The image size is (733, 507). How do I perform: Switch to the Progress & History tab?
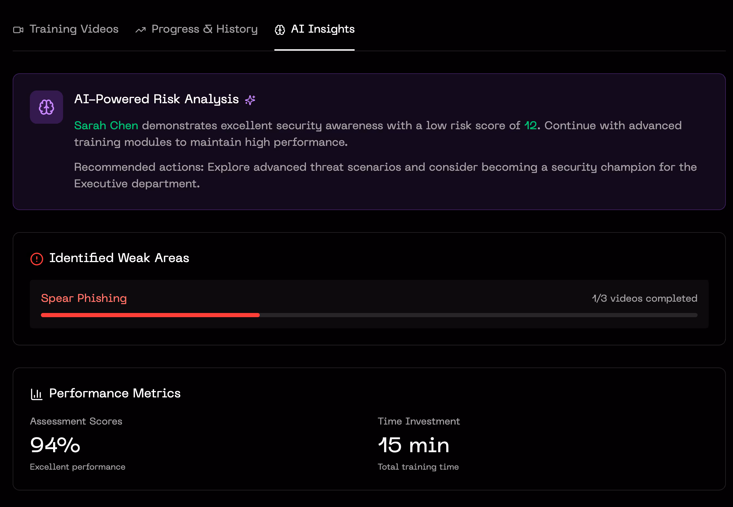(x=204, y=29)
